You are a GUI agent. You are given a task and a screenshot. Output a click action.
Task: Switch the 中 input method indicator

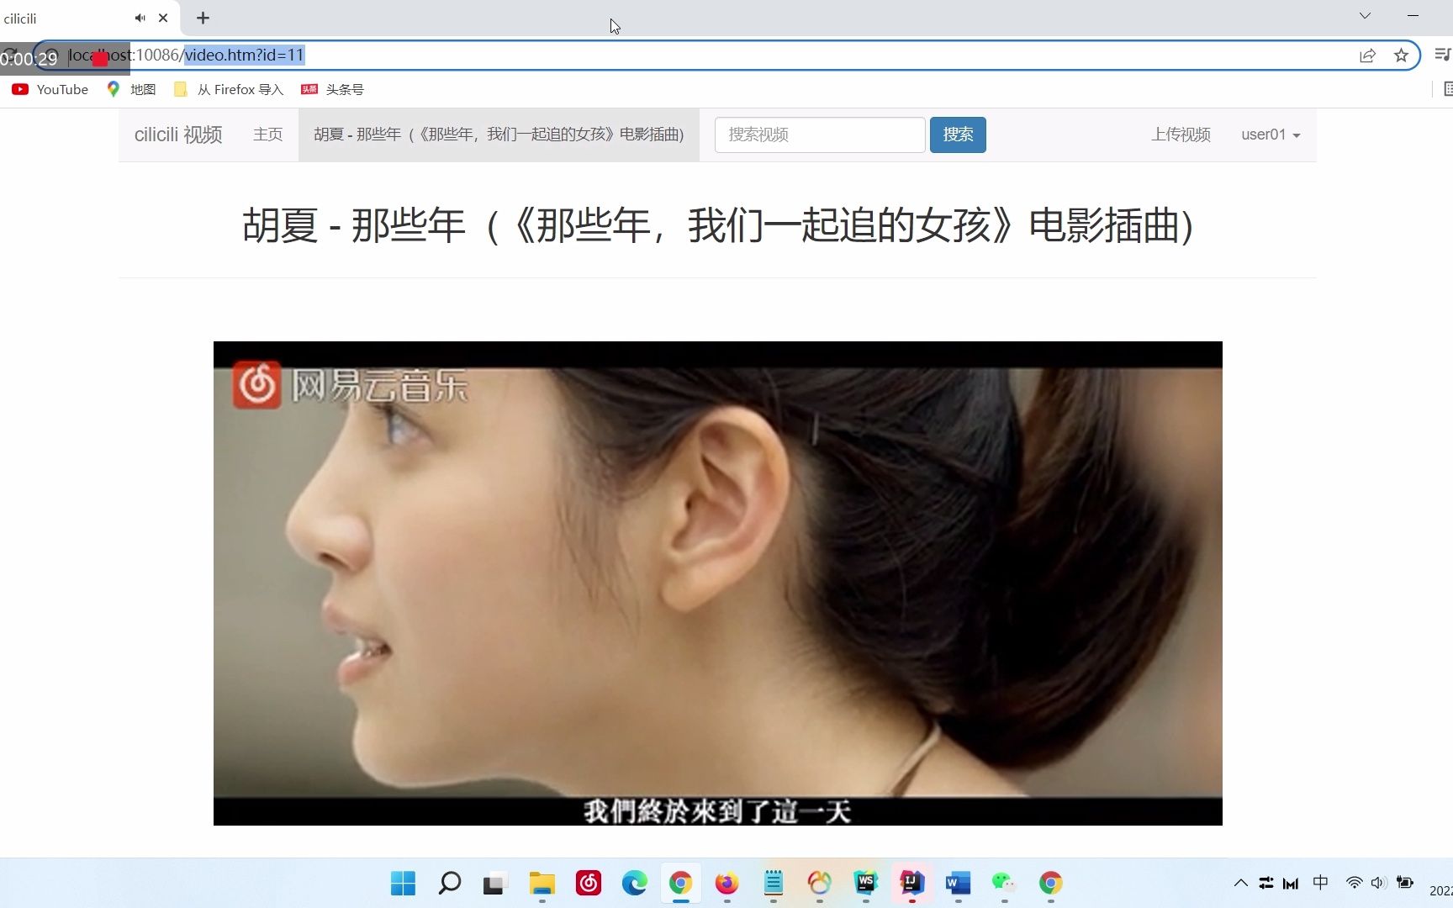pyautogui.click(x=1321, y=883)
